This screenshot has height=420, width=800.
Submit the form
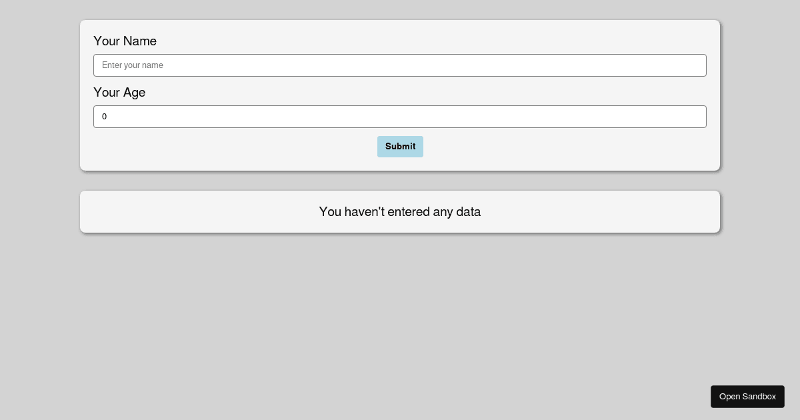[x=400, y=147]
